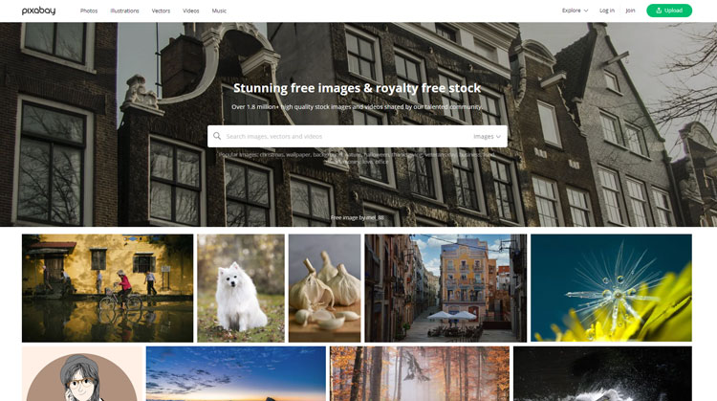Open the white fluffy dog photo
The image size is (717, 401).
241,288
